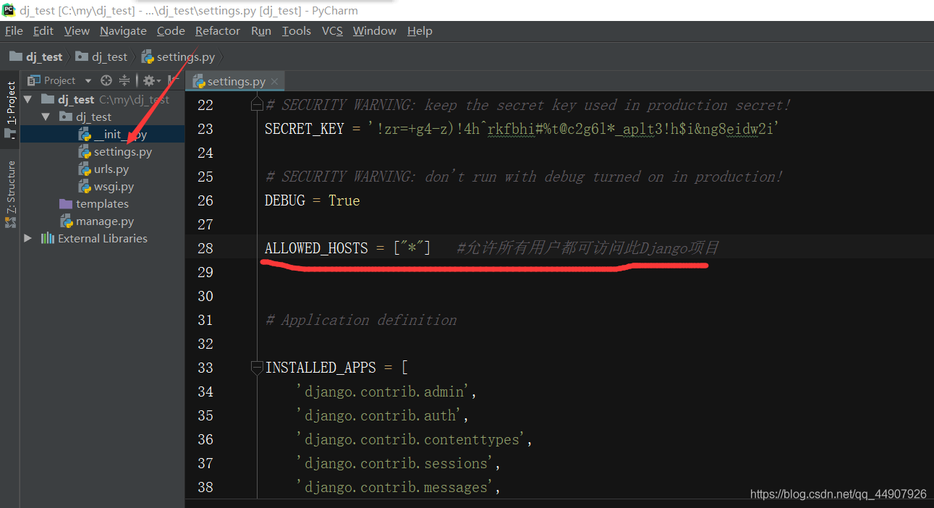Screen dimensions: 934x508
Task: Open the Edit menu
Action: click(x=43, y=31)
